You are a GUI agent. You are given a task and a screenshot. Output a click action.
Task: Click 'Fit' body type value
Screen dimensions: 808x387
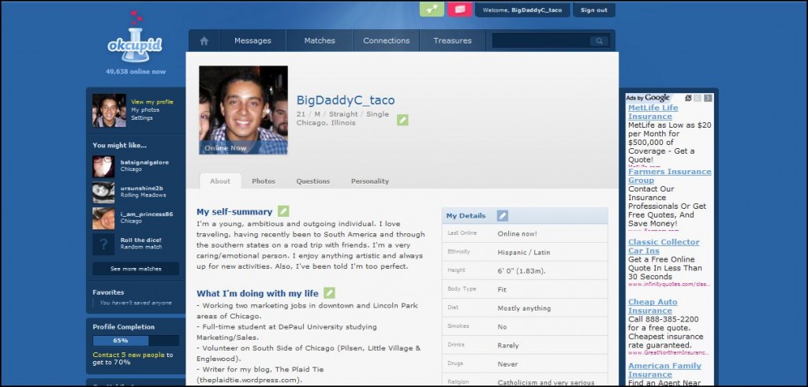(x=502, y=290)
